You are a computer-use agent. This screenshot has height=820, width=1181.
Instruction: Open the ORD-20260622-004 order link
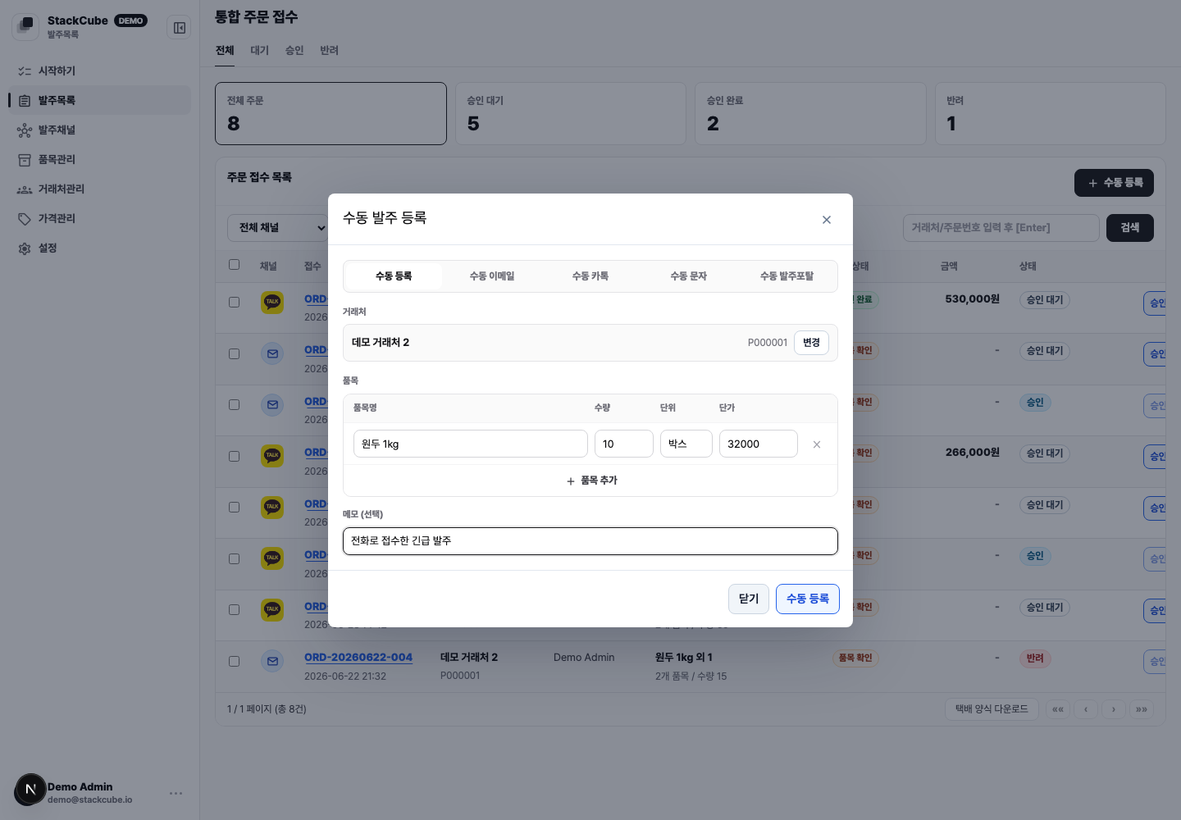pos(358,658)
